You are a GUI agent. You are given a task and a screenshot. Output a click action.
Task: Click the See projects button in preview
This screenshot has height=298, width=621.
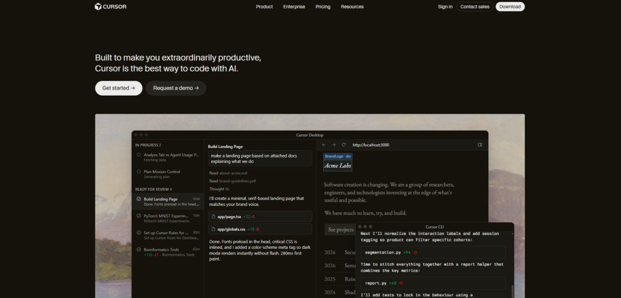tap(340, 230)
